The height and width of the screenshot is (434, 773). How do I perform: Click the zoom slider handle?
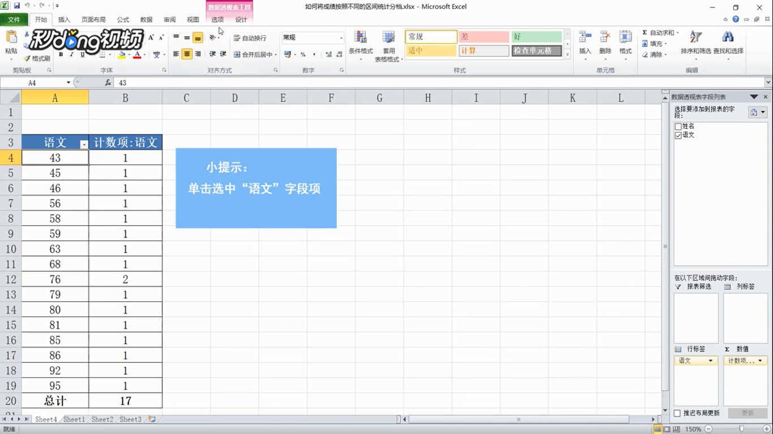742,429
